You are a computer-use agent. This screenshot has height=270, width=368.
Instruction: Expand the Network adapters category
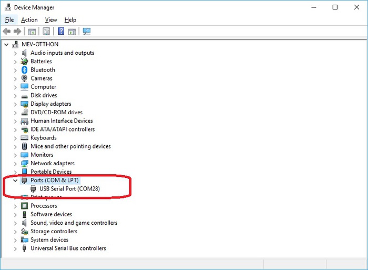point(15,164)
